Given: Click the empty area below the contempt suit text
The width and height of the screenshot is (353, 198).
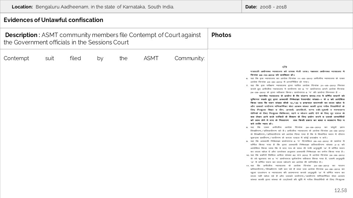Looking at the screenshot, I should coord(103,128).
